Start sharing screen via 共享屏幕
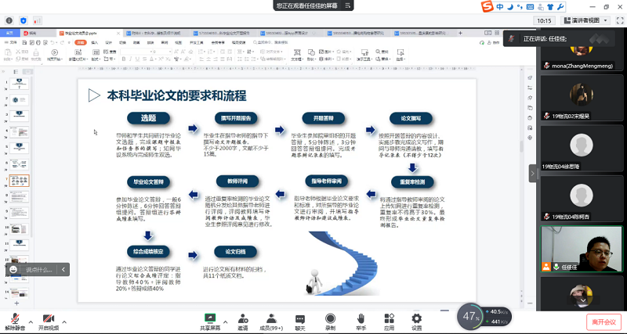Screen dimensions: 627x334 [x=209, y=321]
